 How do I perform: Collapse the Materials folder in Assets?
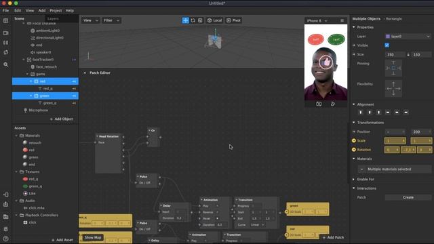point(16,136)
